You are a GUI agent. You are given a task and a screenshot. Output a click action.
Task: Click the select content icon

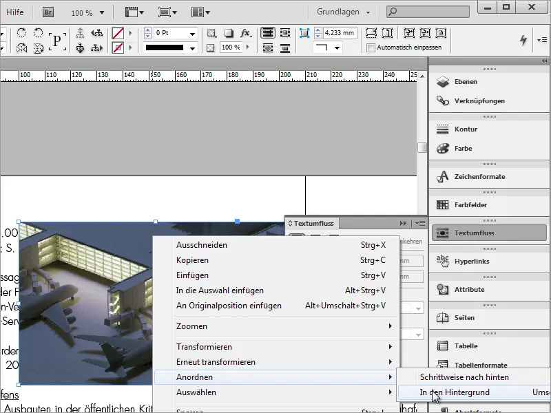click(x=80, y=47)
